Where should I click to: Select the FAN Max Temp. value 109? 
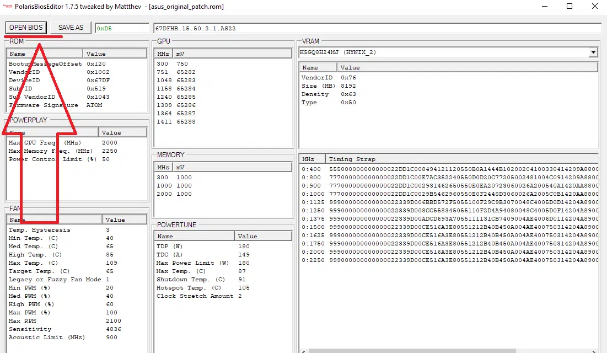111,263
